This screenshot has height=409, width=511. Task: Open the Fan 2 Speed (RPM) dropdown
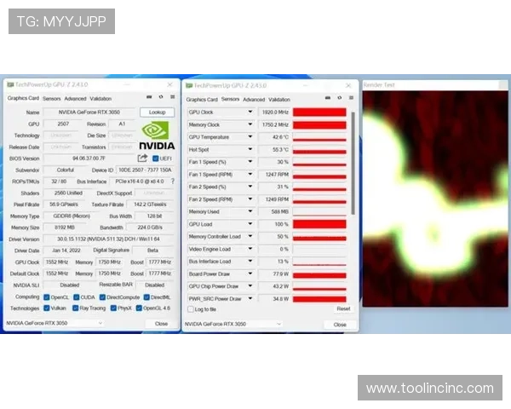[250, 199]
